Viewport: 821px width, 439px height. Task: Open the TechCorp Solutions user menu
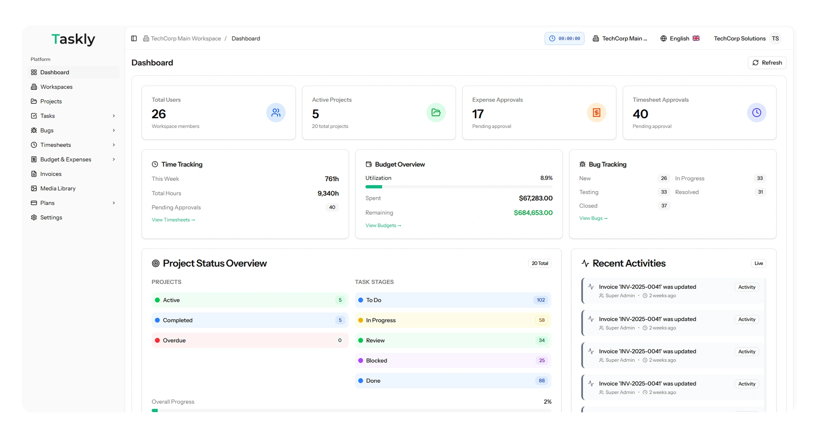tap(747, 38)
